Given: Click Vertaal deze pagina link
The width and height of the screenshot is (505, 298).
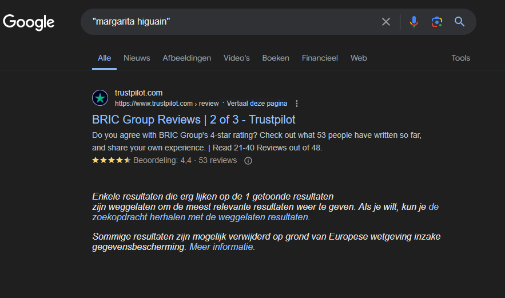Looking at the screenshot, I should coord(257,104).
